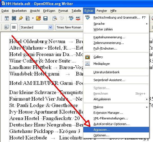153x142 pixels.
Task: Click the Gallery picture icon
Action: 88,57
